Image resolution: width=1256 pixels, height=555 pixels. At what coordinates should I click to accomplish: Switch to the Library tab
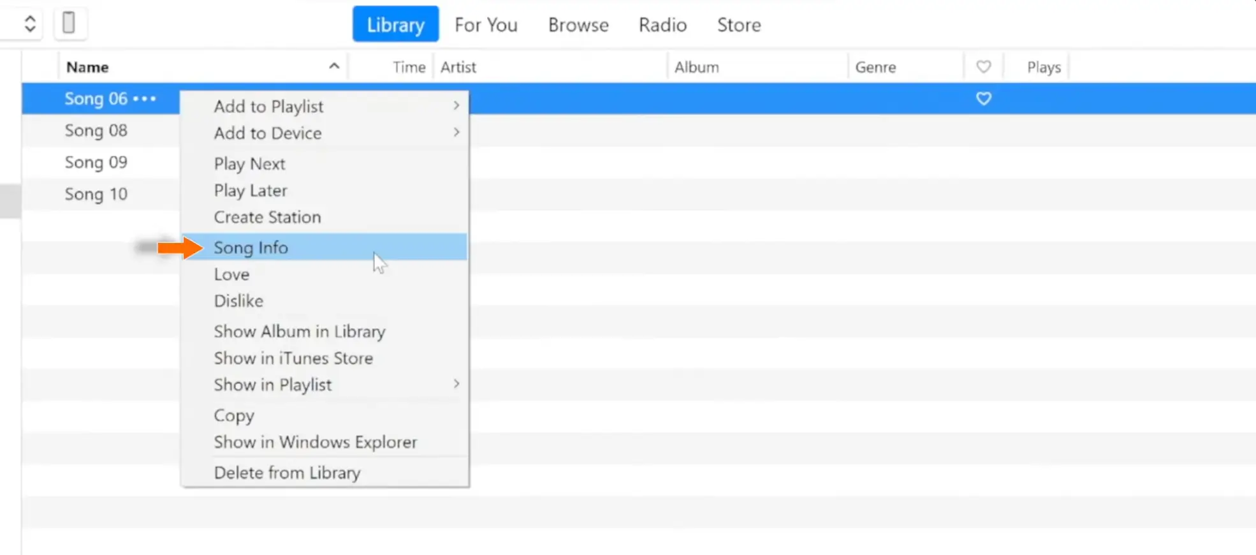(x=395, y=24)
